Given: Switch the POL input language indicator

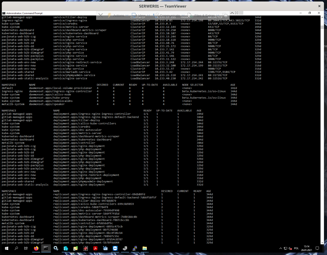Looking at the screenshot, I should [296, 248].
